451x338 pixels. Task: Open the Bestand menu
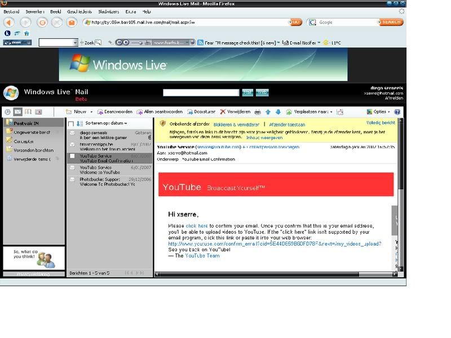click(11, 12)
